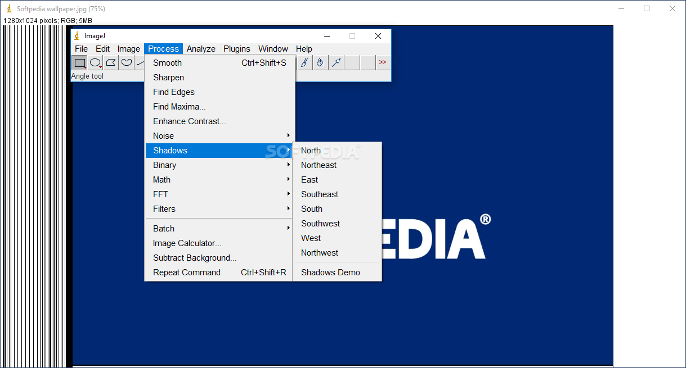
Task: Click the Angle tool status text
Action: click(87, 76)
